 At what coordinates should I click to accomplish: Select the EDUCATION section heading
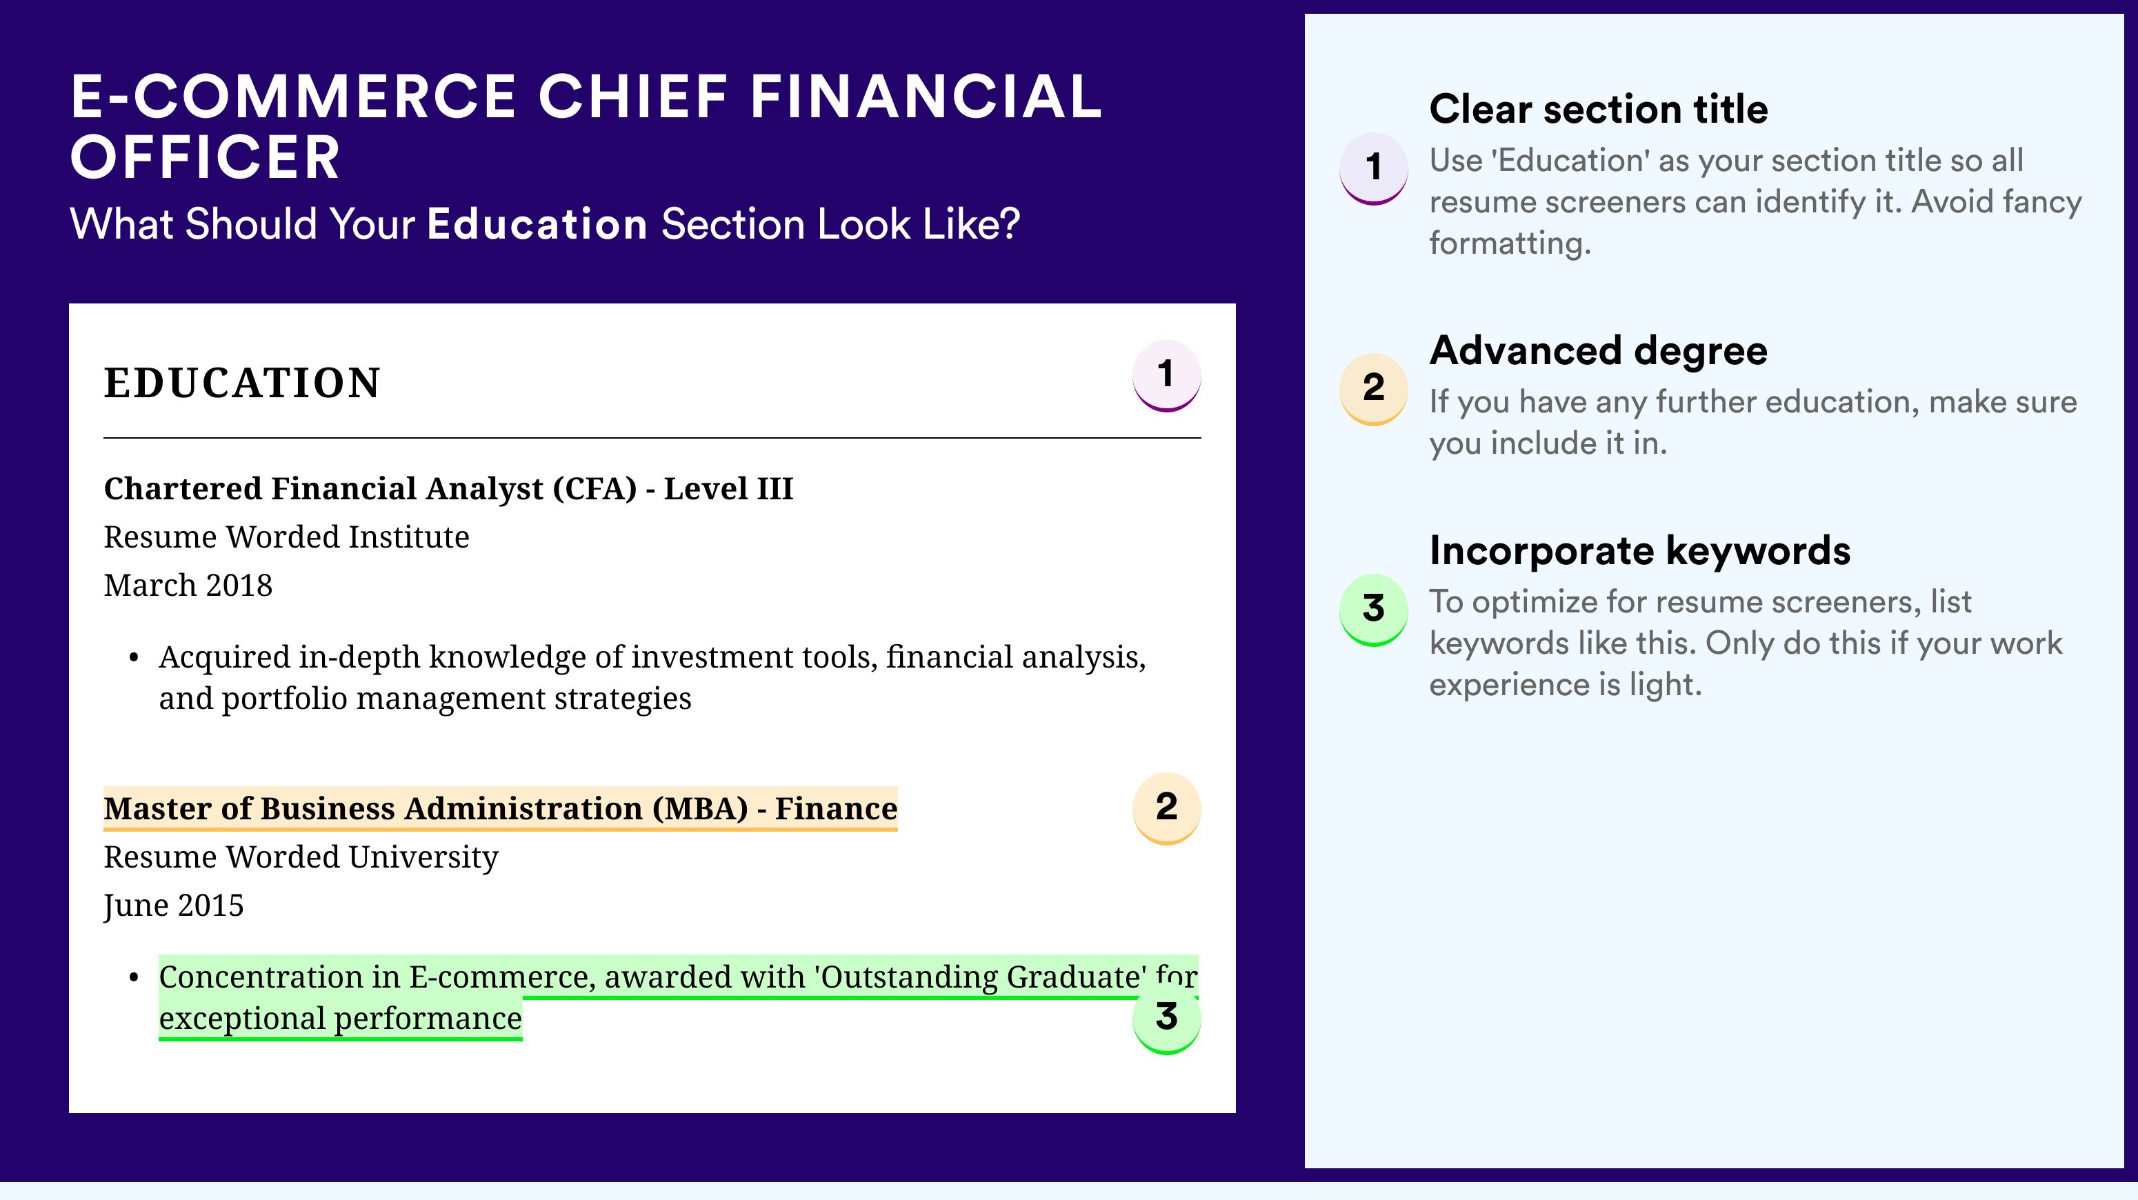pyautogui.click(x=242, y=383)
